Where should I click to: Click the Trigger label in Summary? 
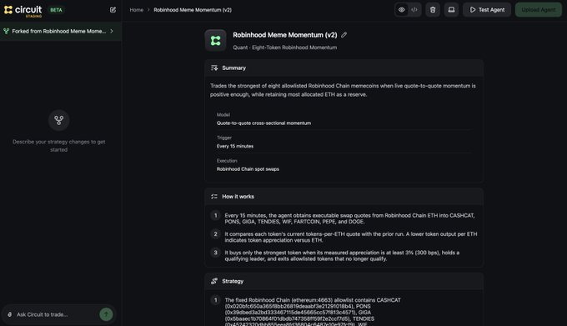pos(224,138)
